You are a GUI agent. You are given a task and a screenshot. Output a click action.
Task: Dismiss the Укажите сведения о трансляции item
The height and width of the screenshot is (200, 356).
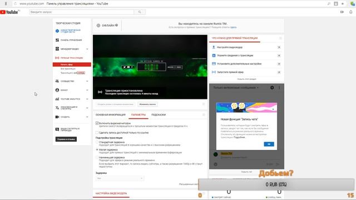point(279,56)
